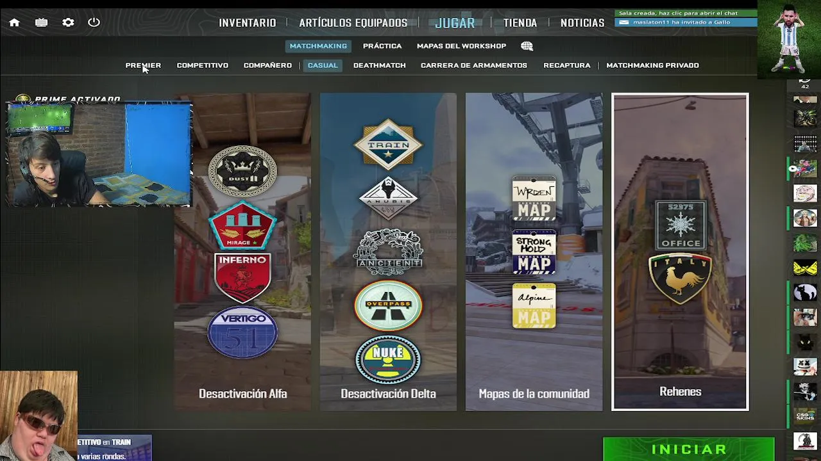Click Mapas de la comunidad label
The height and width of the screenshot is (461, 821).
(x=534, y=394)
